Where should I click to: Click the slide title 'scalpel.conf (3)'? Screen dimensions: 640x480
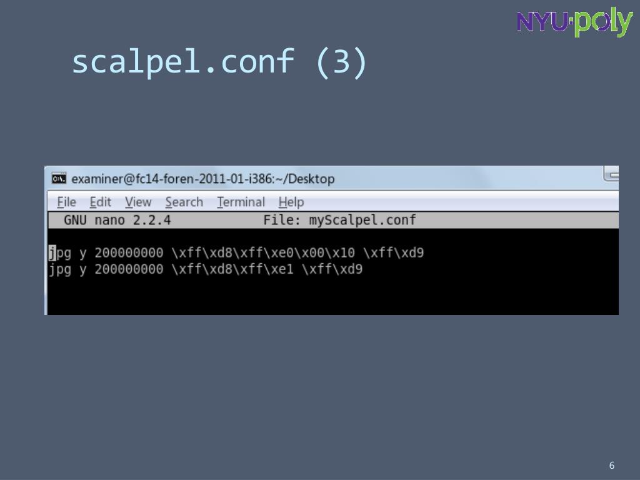219,62
